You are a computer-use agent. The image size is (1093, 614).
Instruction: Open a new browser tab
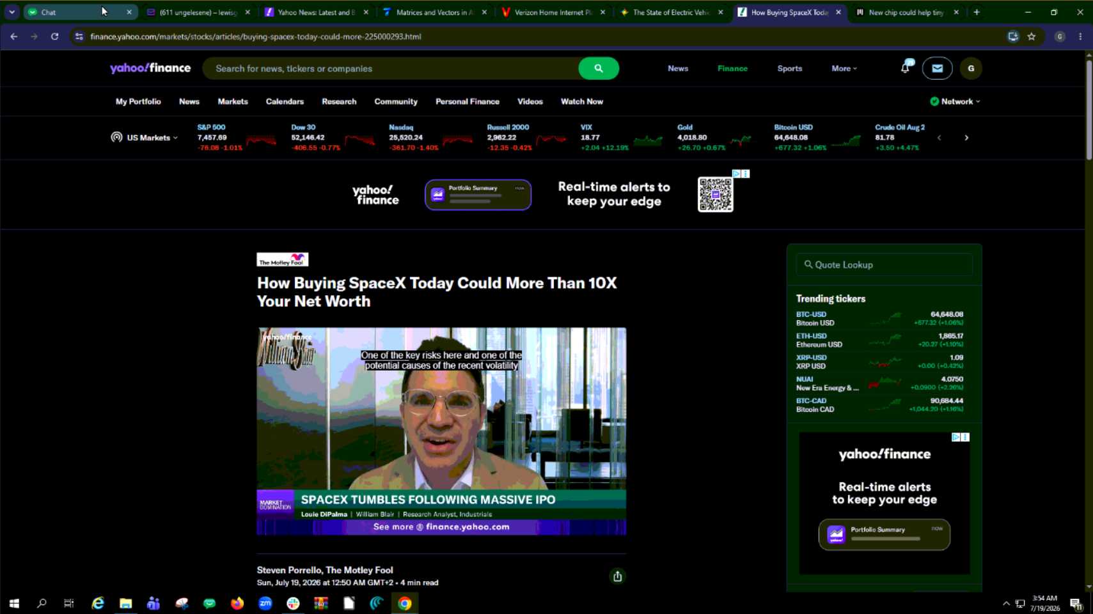[977, 12]
